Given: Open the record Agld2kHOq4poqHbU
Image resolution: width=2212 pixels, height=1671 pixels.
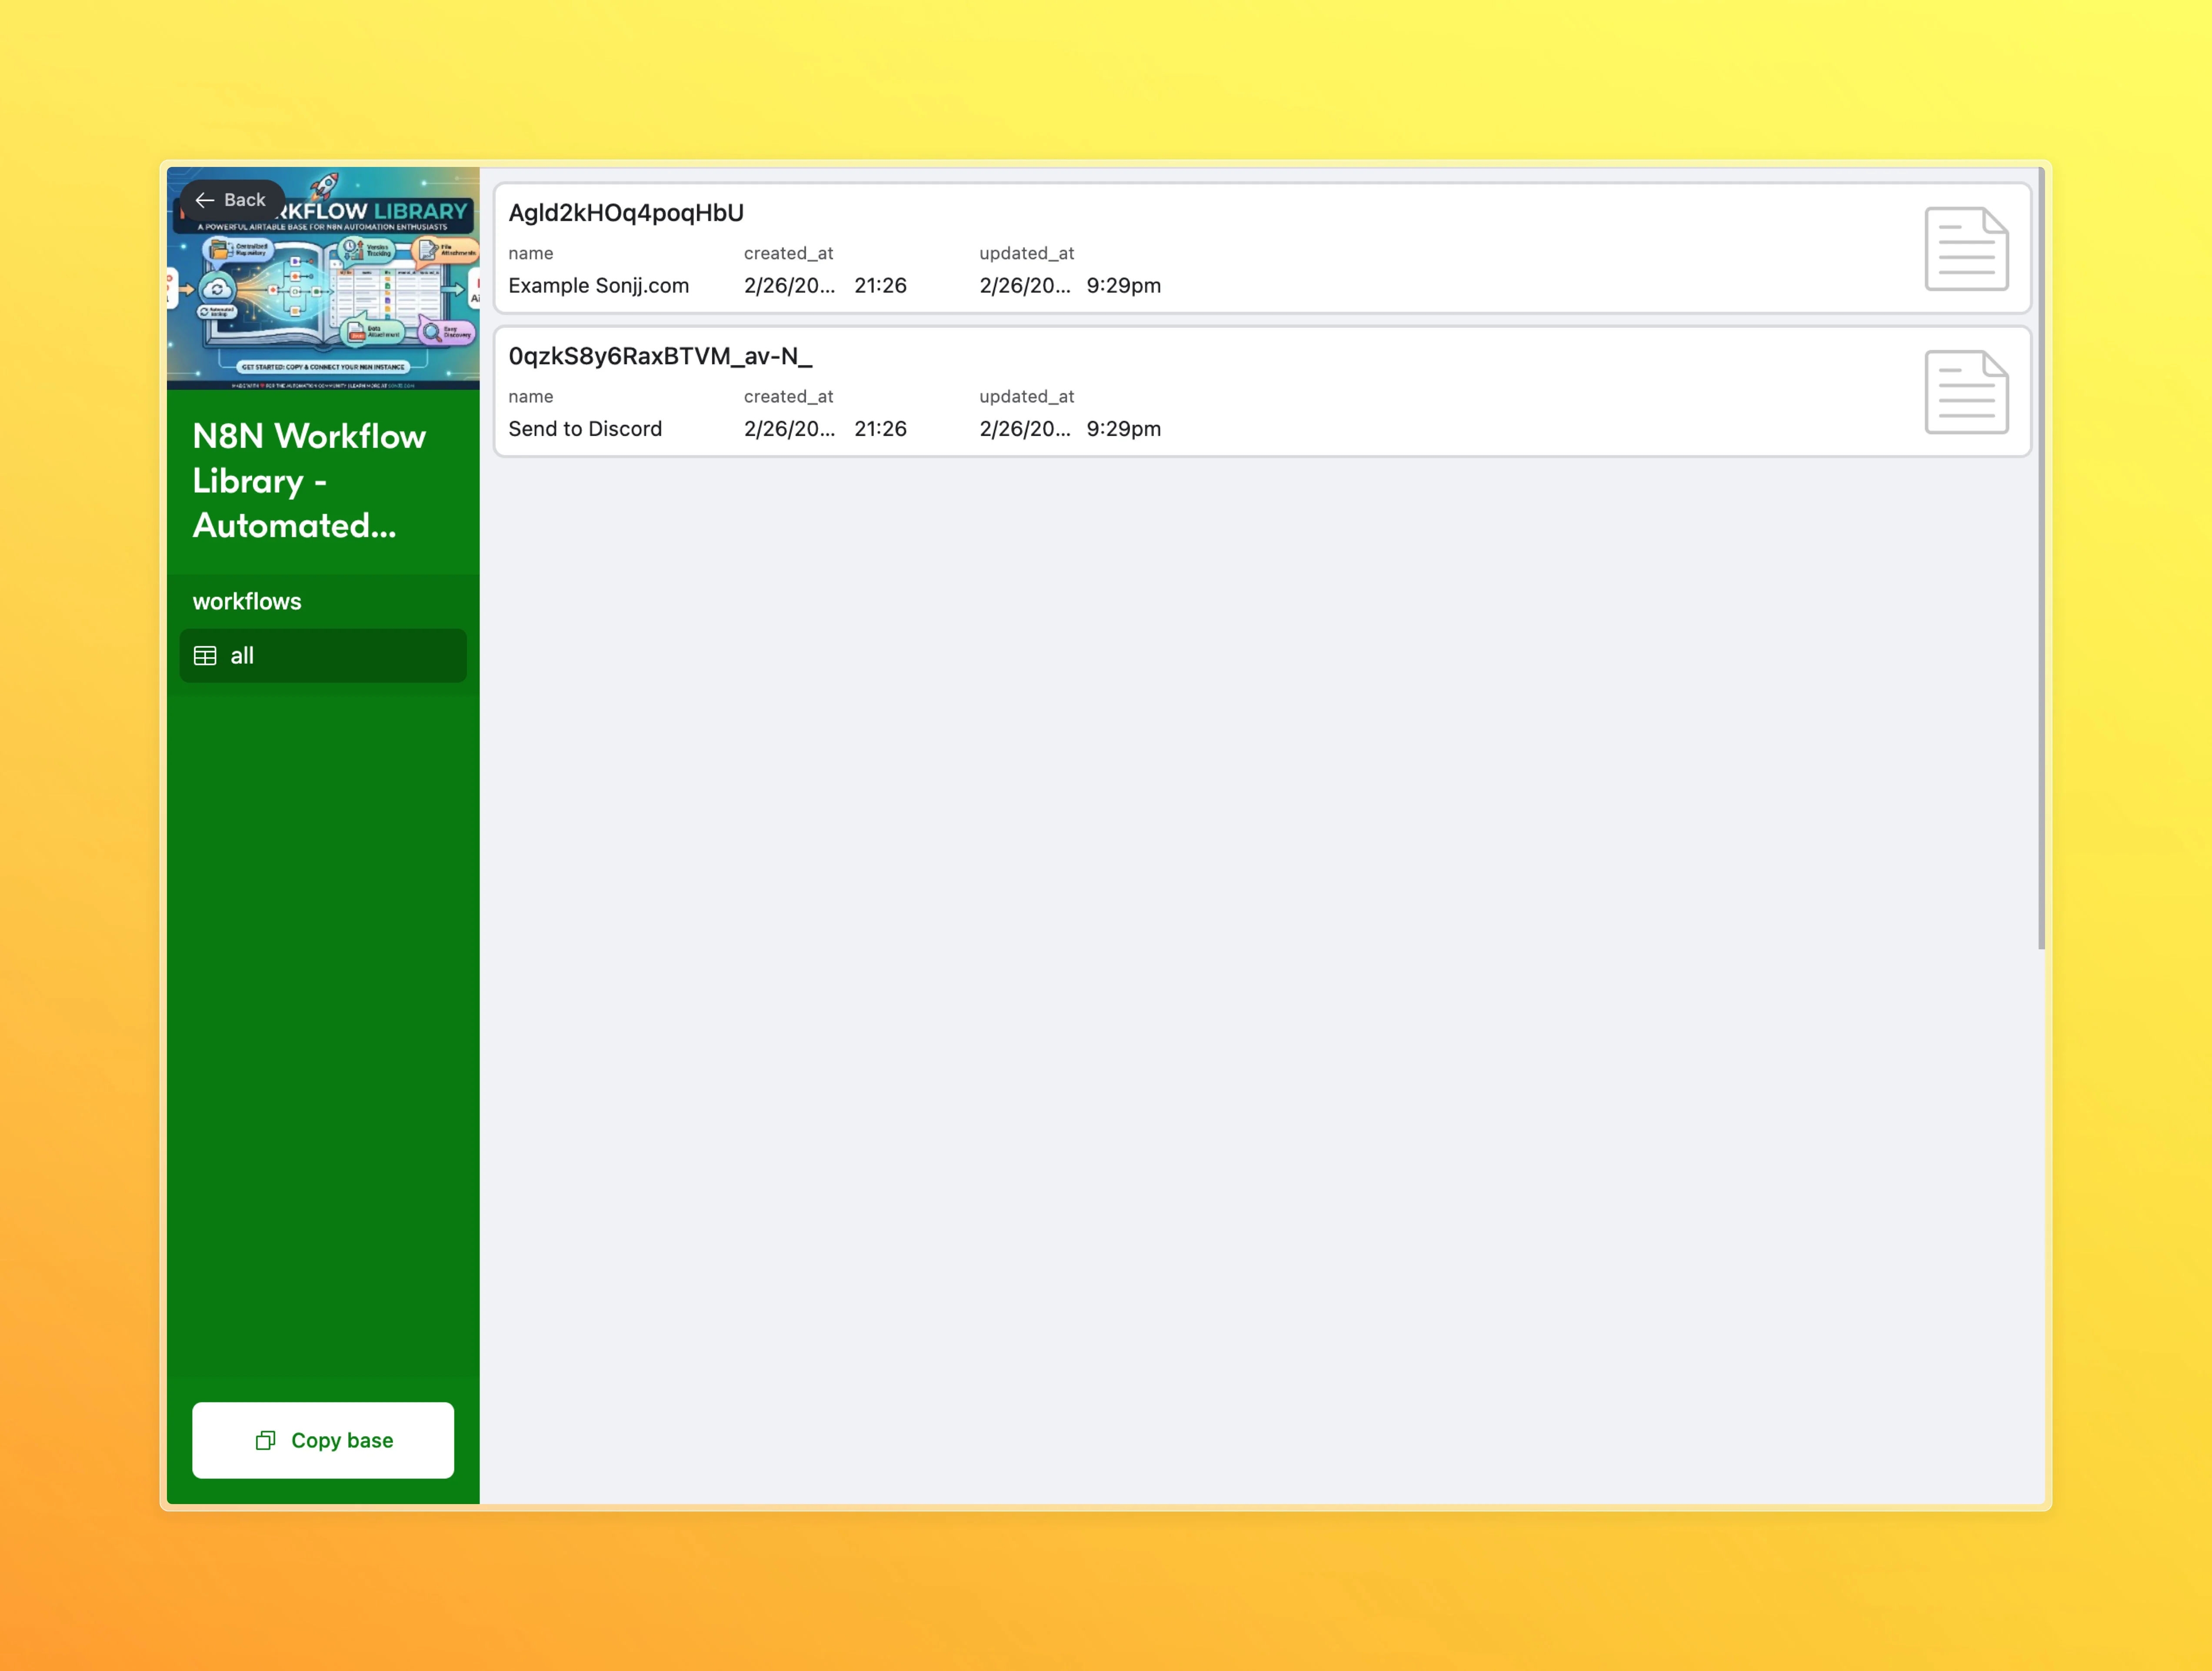Looking at the screenshot, I should click(x=626, y=213).
